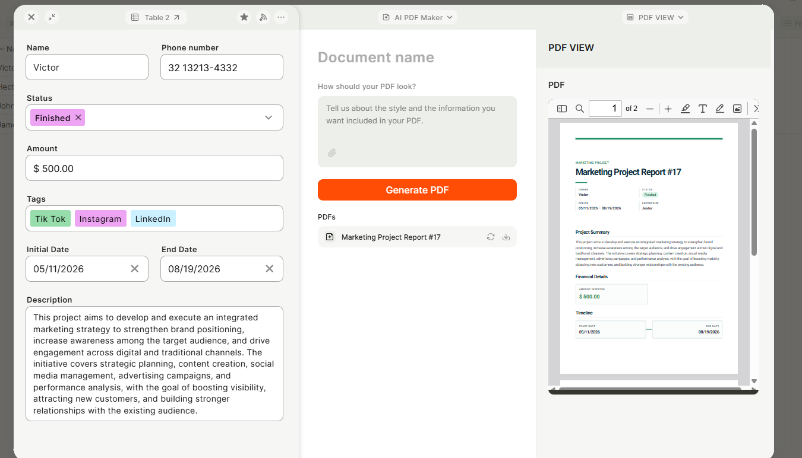Select the PDF add text tool

click(702, 109)
